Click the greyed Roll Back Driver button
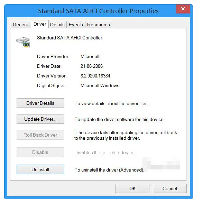 (x=40, y=135)
